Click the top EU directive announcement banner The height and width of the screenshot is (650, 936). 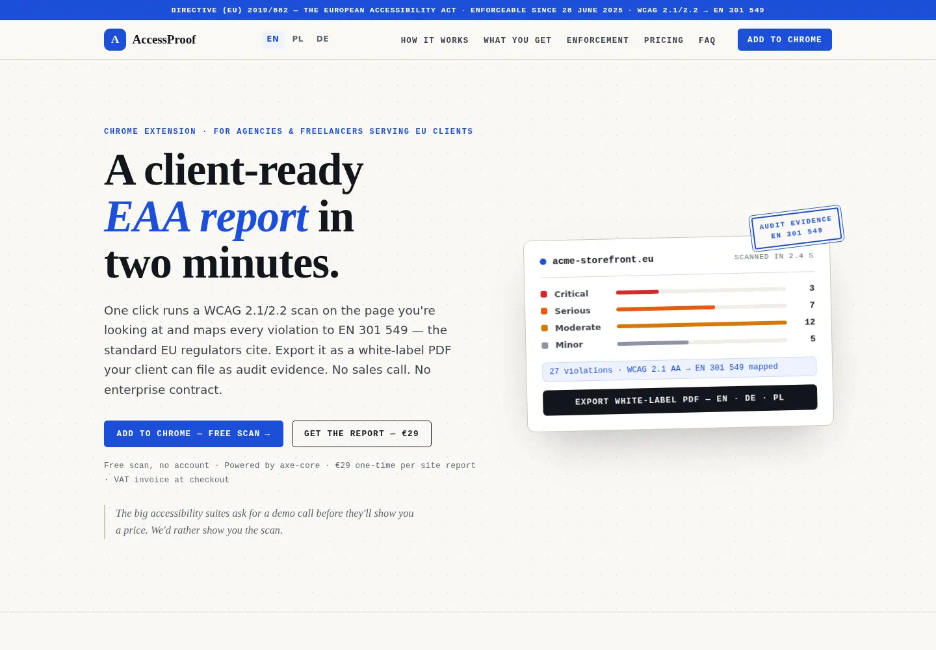[468, 10]
